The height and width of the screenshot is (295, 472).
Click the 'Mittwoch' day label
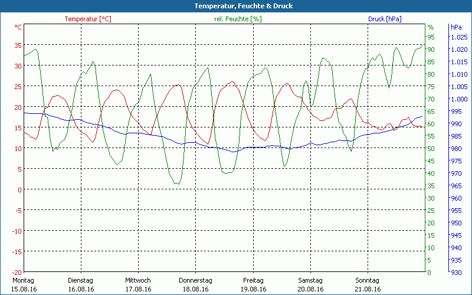coord(138,281)
